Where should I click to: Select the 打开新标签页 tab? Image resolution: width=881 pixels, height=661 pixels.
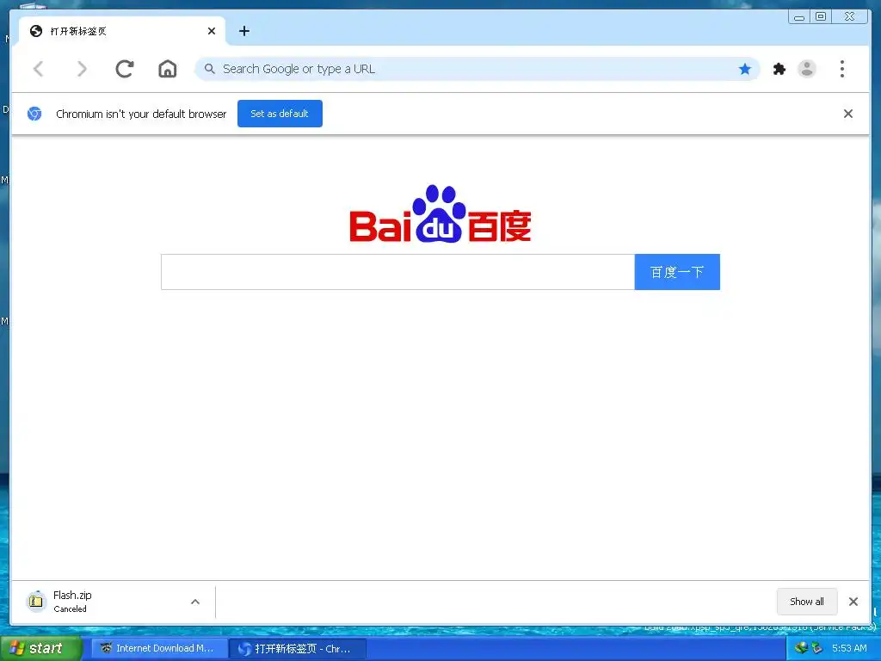click(x=122, y=31)
